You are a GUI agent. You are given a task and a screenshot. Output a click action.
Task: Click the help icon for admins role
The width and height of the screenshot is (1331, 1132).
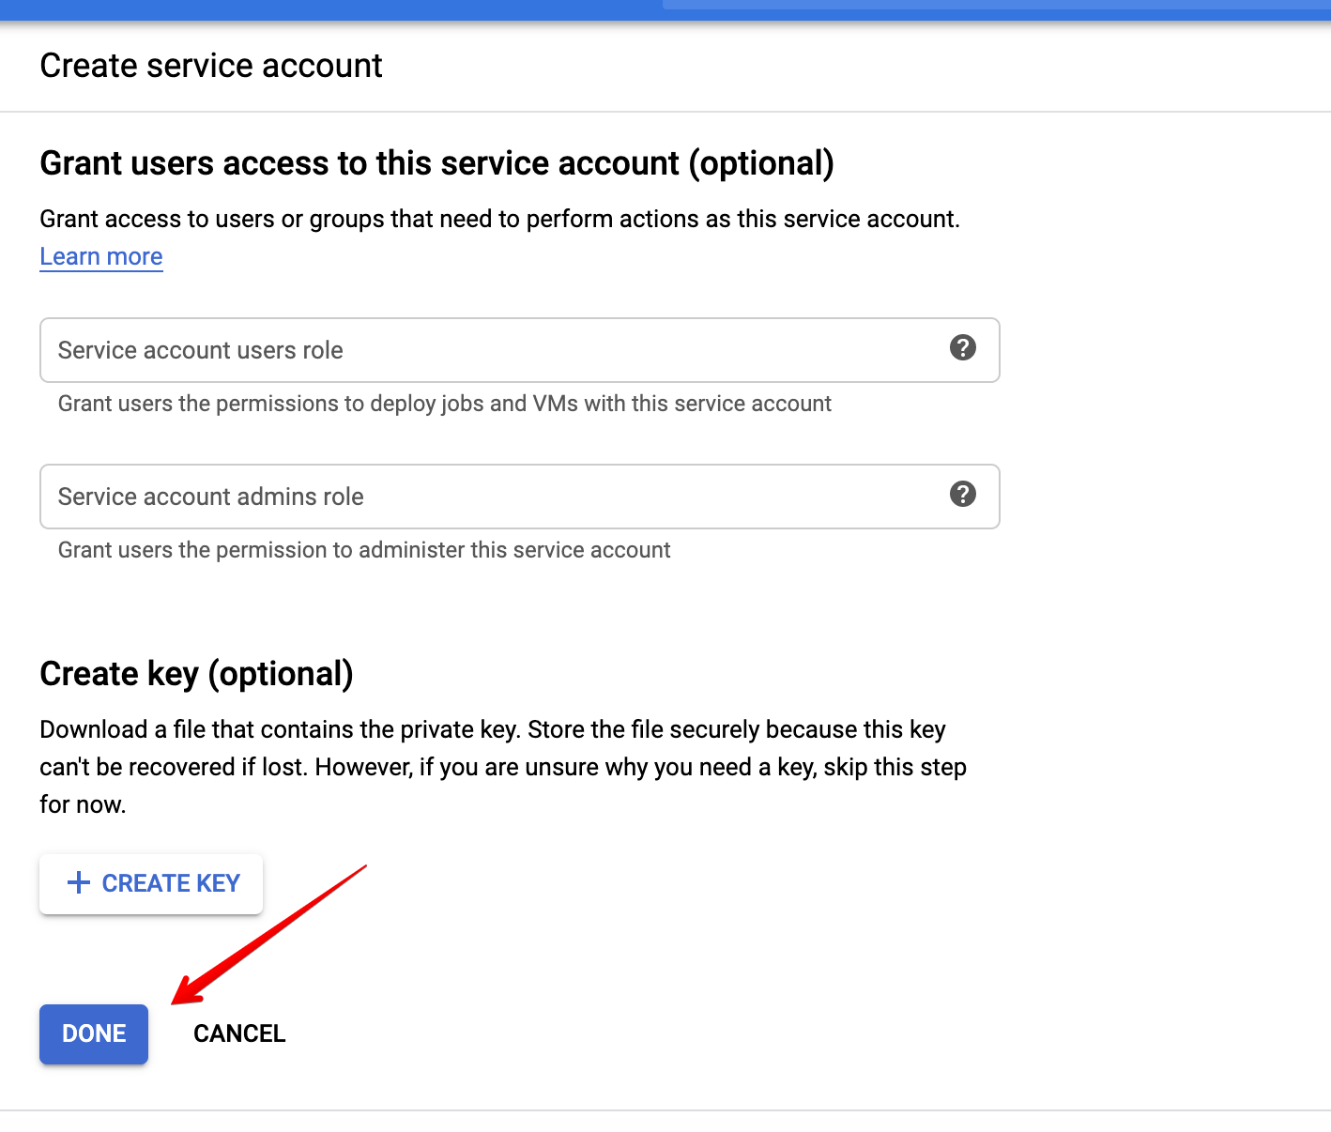(x=962, y=495)
